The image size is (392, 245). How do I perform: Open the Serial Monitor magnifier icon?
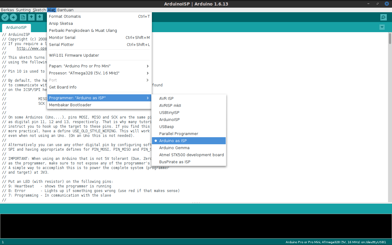(x=383, y=17)
